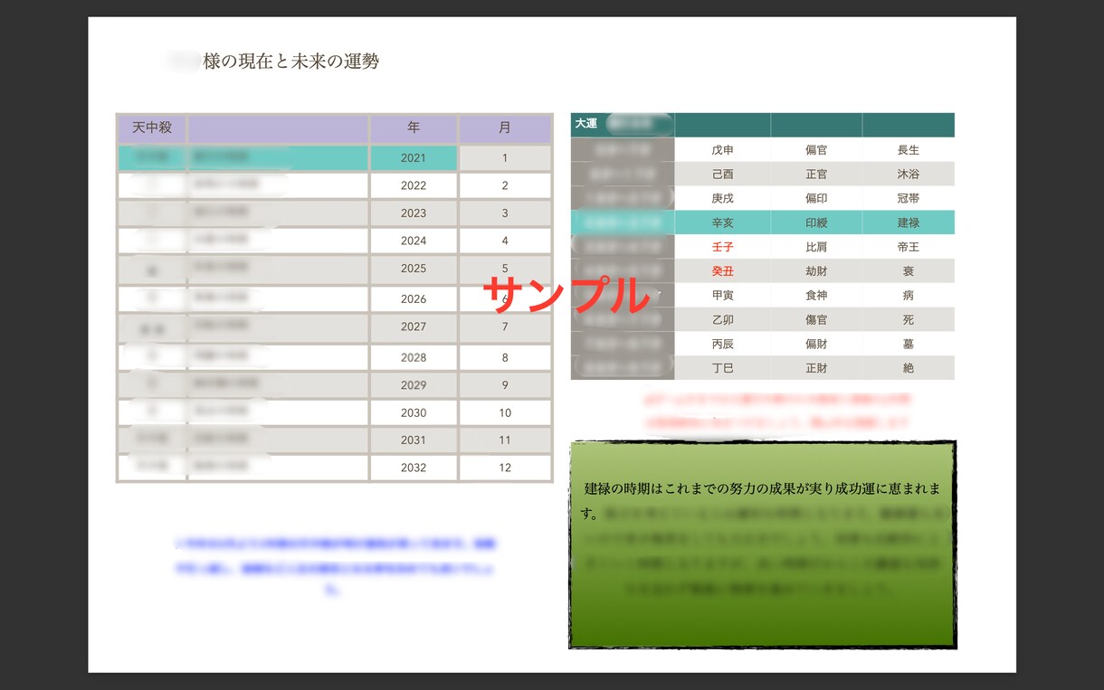Click the 庚戌 cell
The image size is (1104, 690).
[723, 198]
